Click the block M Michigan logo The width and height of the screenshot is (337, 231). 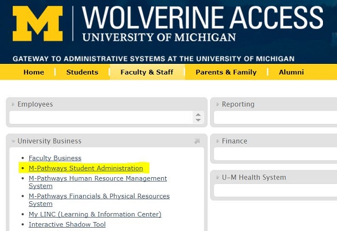[x=38, y=24]
